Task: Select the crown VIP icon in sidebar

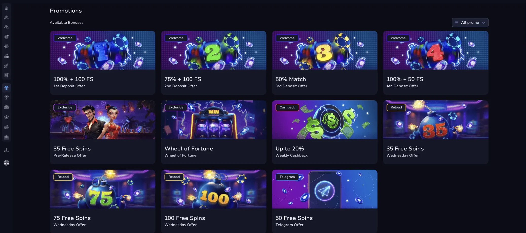Action: point(6,117)
